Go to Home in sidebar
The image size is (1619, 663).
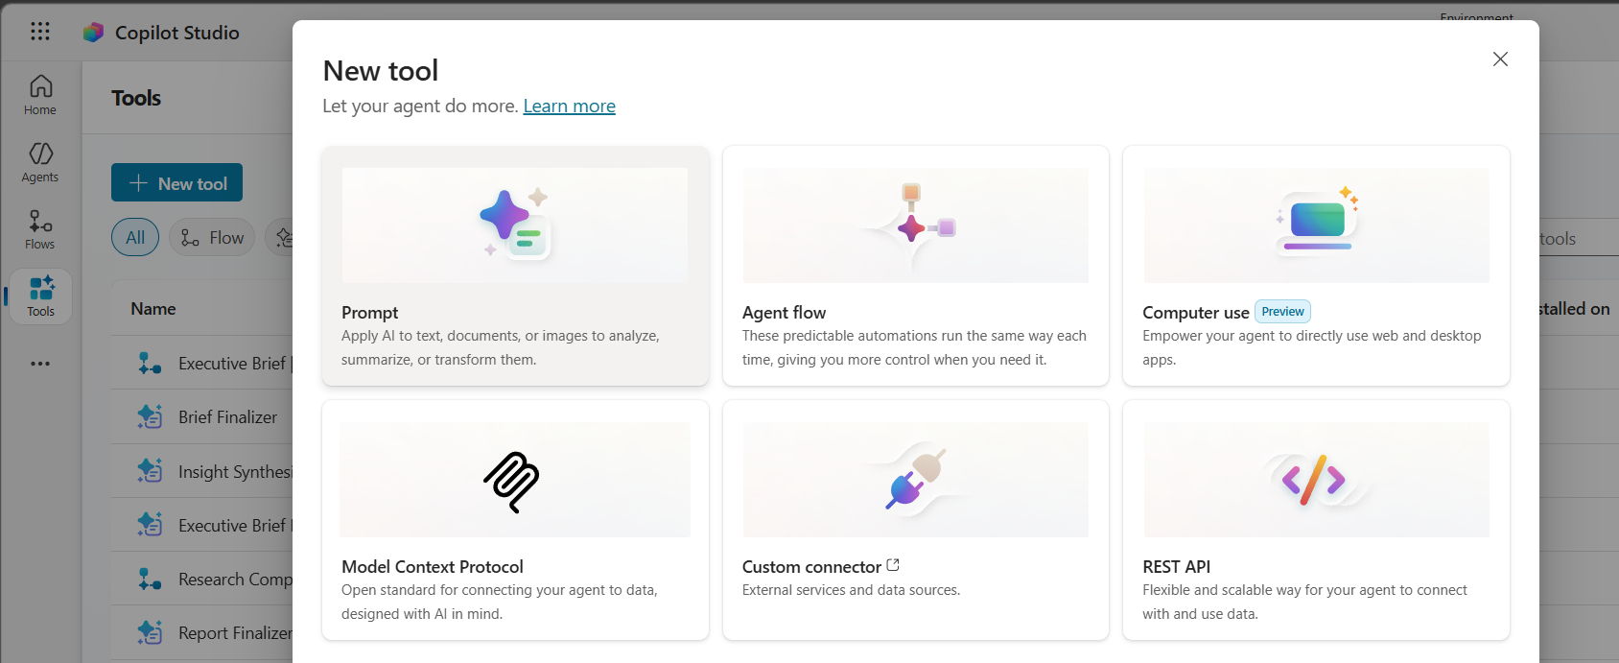pyautogui.click(x=40, y=95)
